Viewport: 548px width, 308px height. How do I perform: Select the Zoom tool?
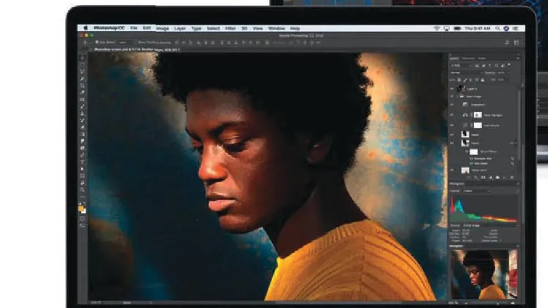point(83,189)
